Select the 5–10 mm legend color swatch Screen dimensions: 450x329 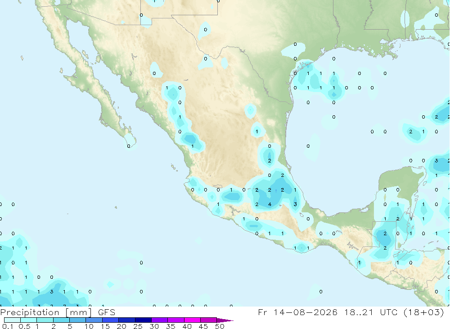tap(78, 320)
